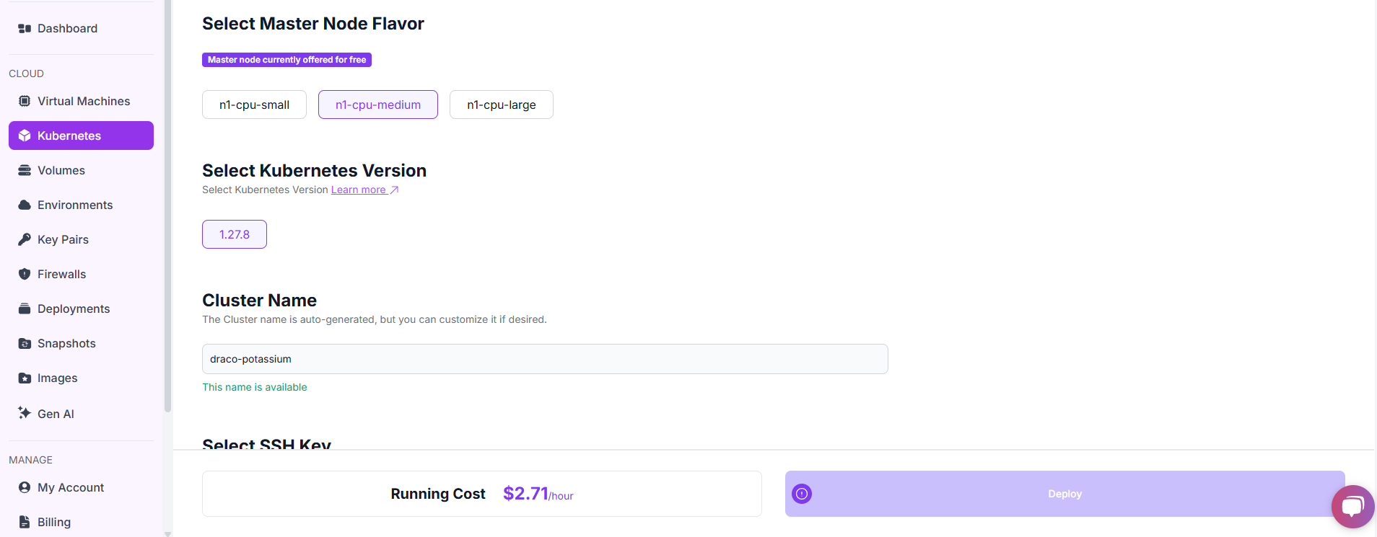Choose Kubernetes version 1.27.8
1377x537 pixels.
pyautogui.click(x=235, y=234)
